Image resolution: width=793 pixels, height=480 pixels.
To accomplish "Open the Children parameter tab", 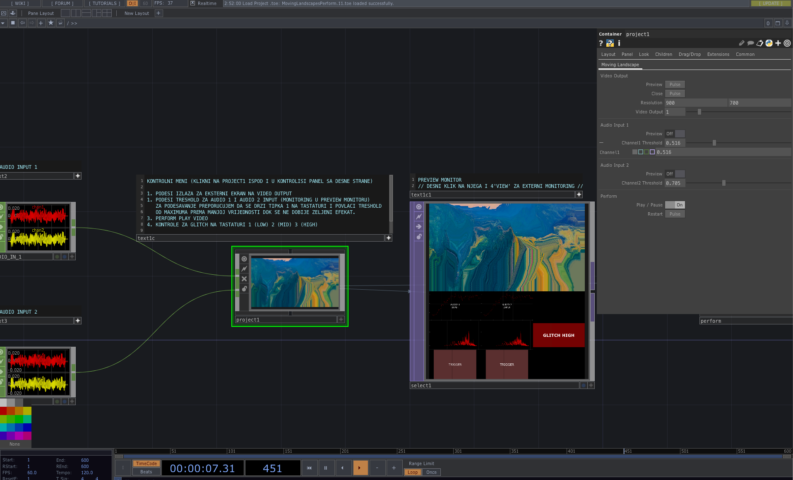I will [x=663, y=54].
